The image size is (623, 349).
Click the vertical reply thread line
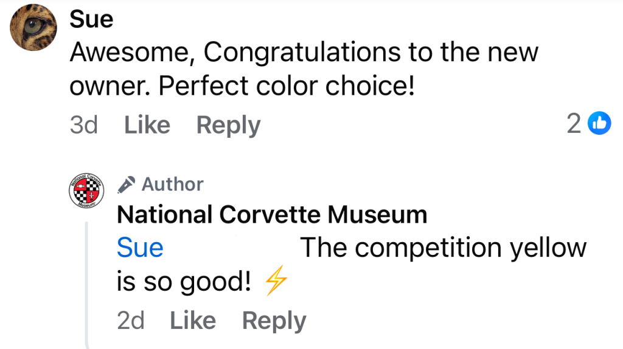pos(88,285)
